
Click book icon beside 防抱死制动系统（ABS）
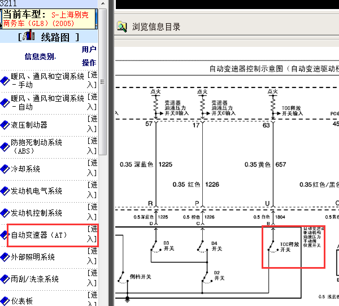click(5, 147)
